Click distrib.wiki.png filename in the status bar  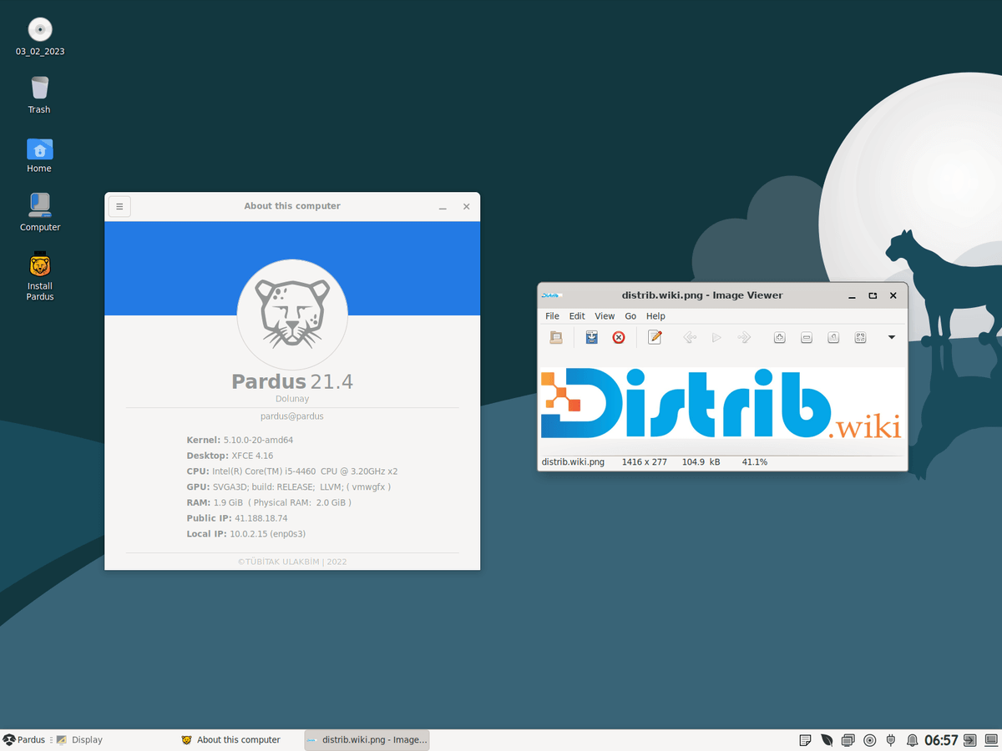pos(573,461)
